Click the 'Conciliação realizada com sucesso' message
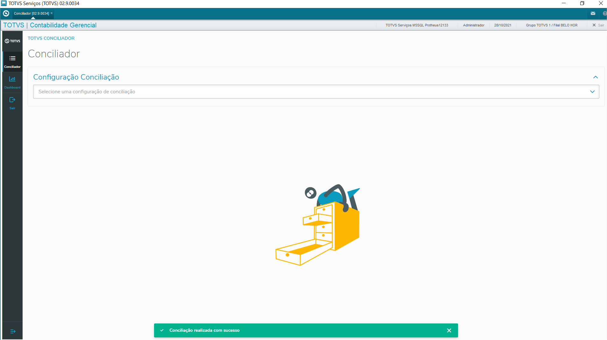 (204, 330)
